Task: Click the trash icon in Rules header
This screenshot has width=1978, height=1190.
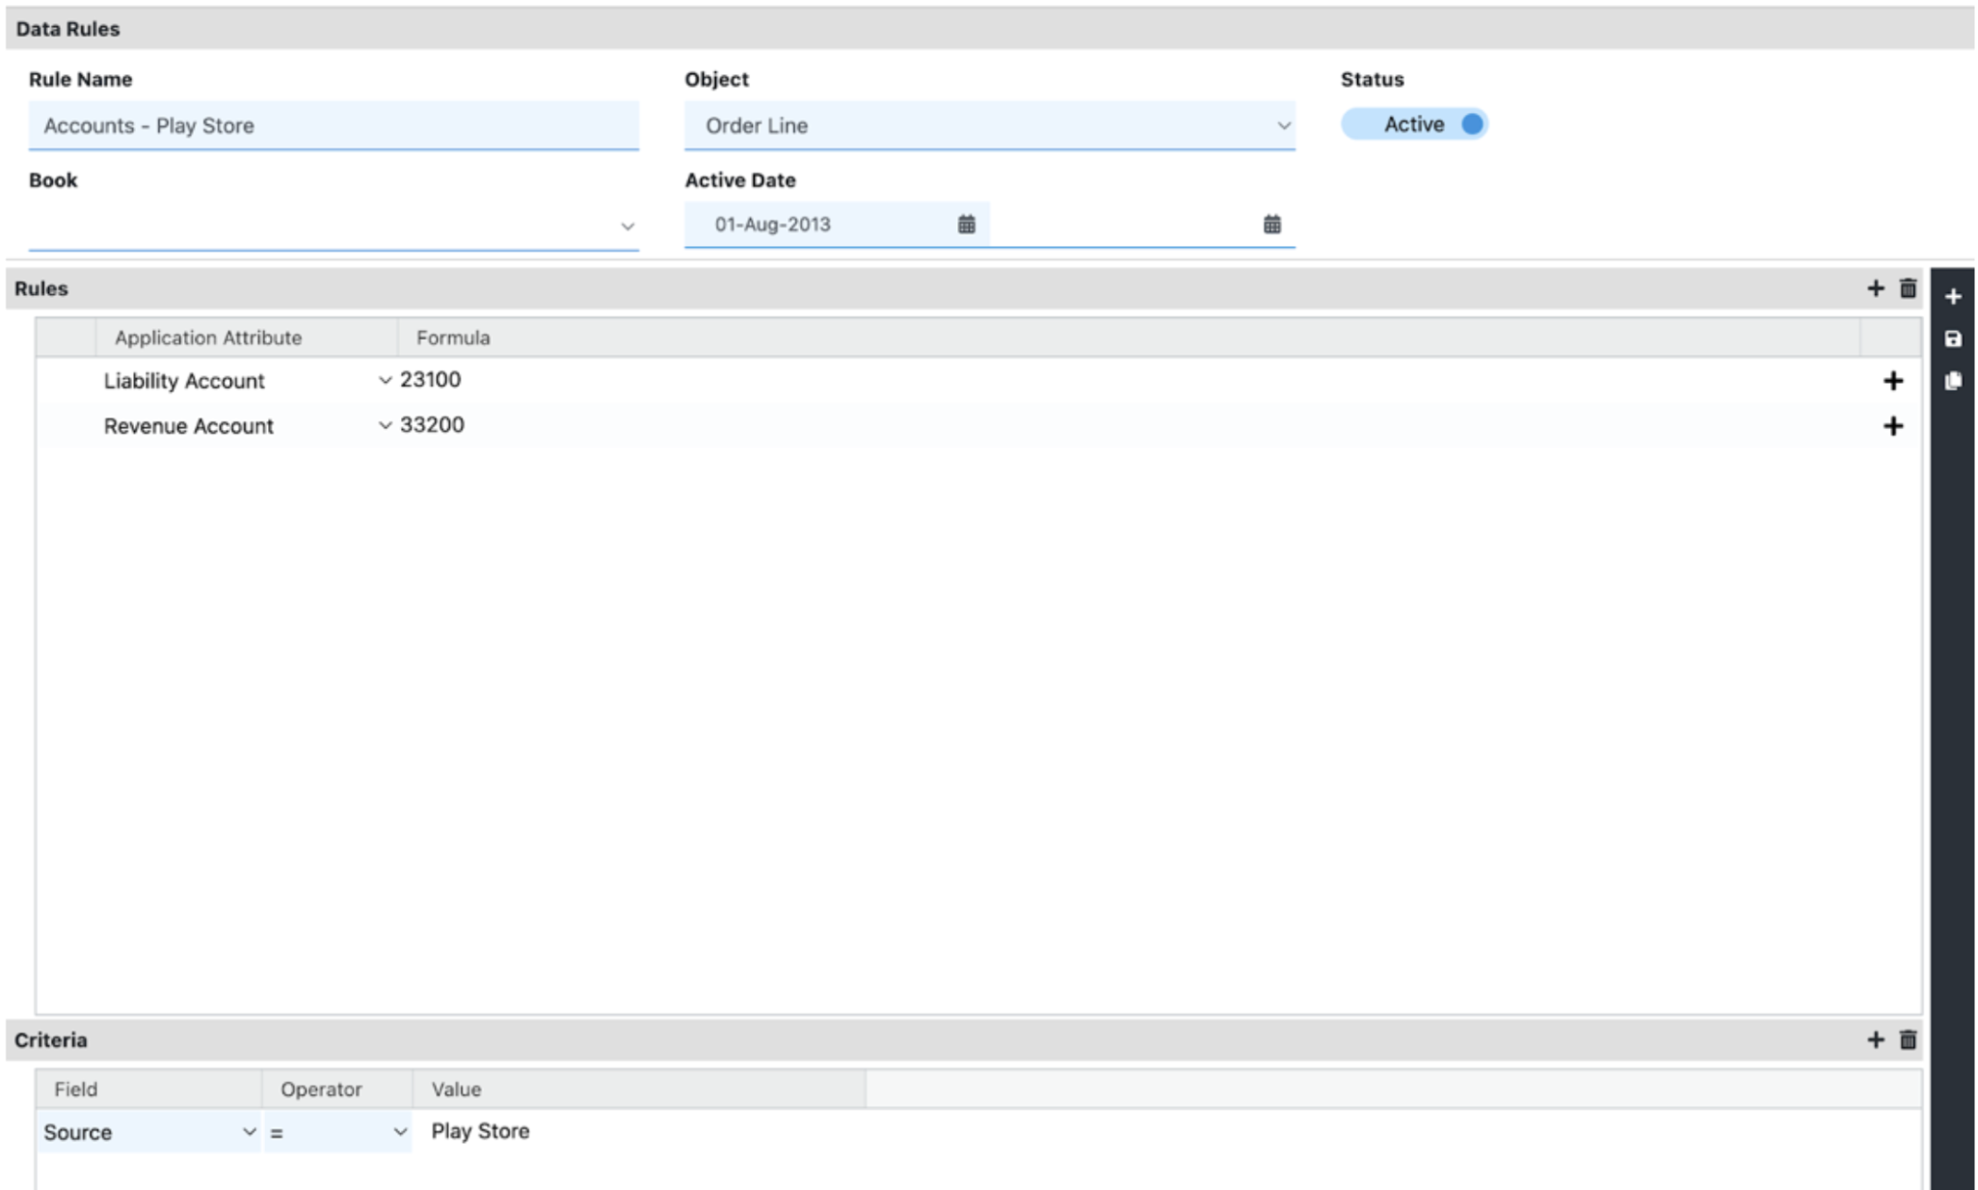Action: click(1908, 288)
